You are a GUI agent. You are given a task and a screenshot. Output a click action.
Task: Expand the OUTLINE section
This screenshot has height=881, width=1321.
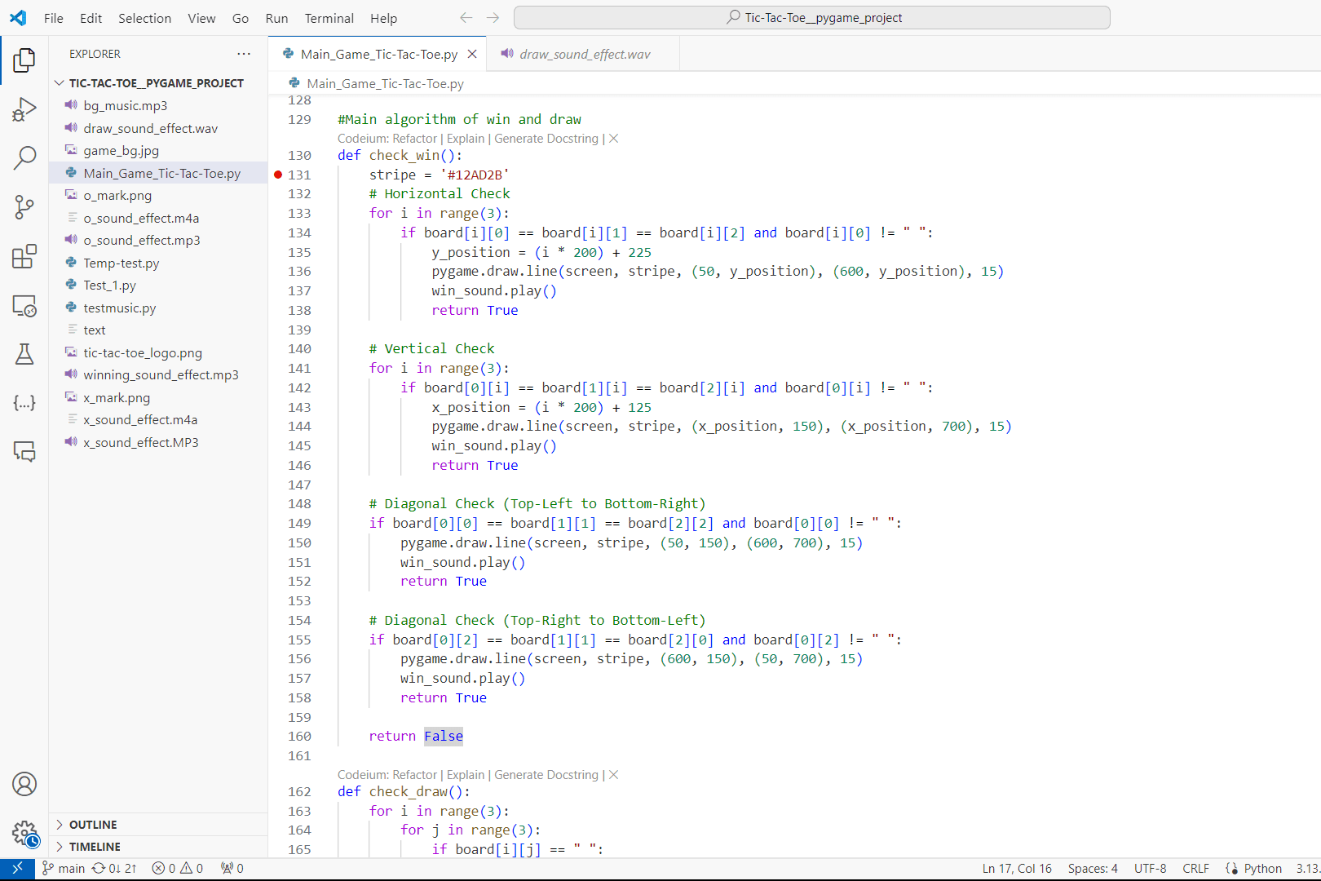click(92, 824)
